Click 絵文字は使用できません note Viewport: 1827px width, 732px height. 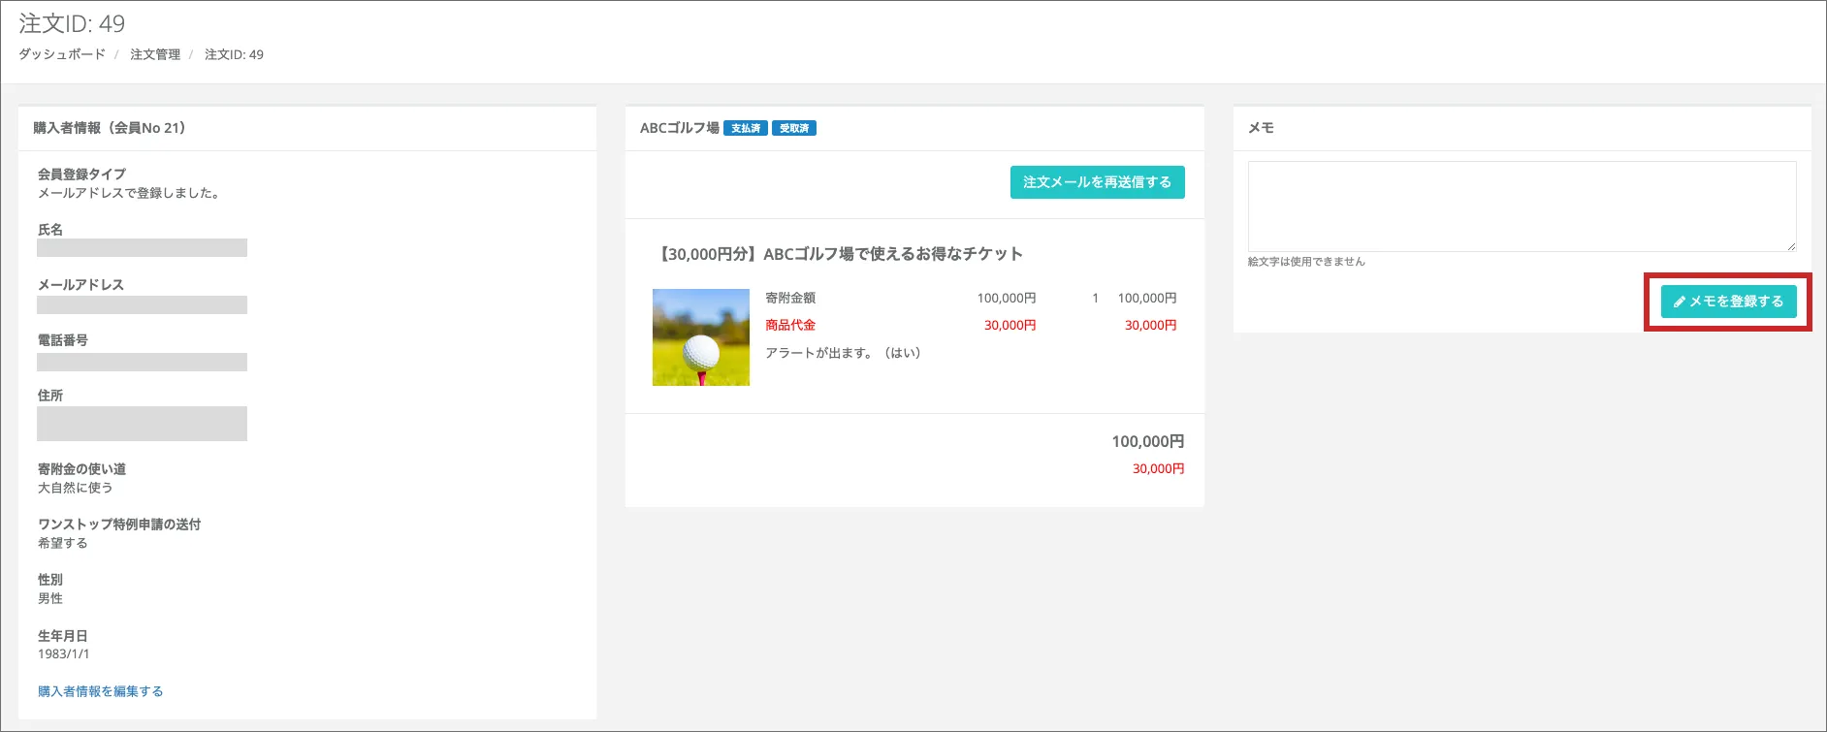coord(1306,262)
